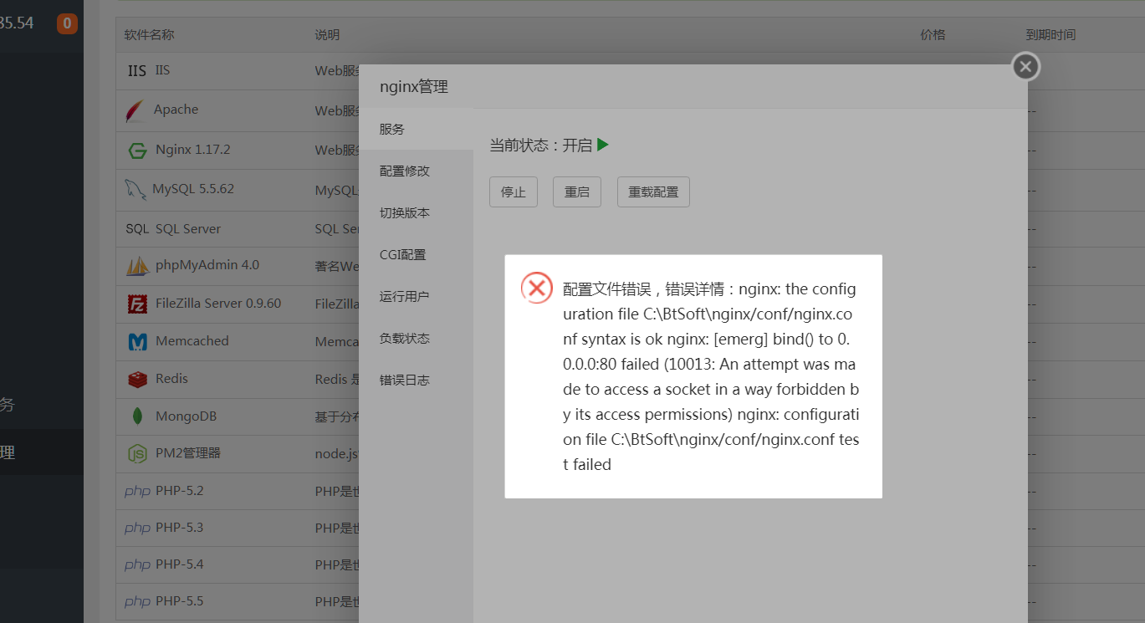
Task: Click the MySQL 5.5.62 name
Action: pos(193,189)
